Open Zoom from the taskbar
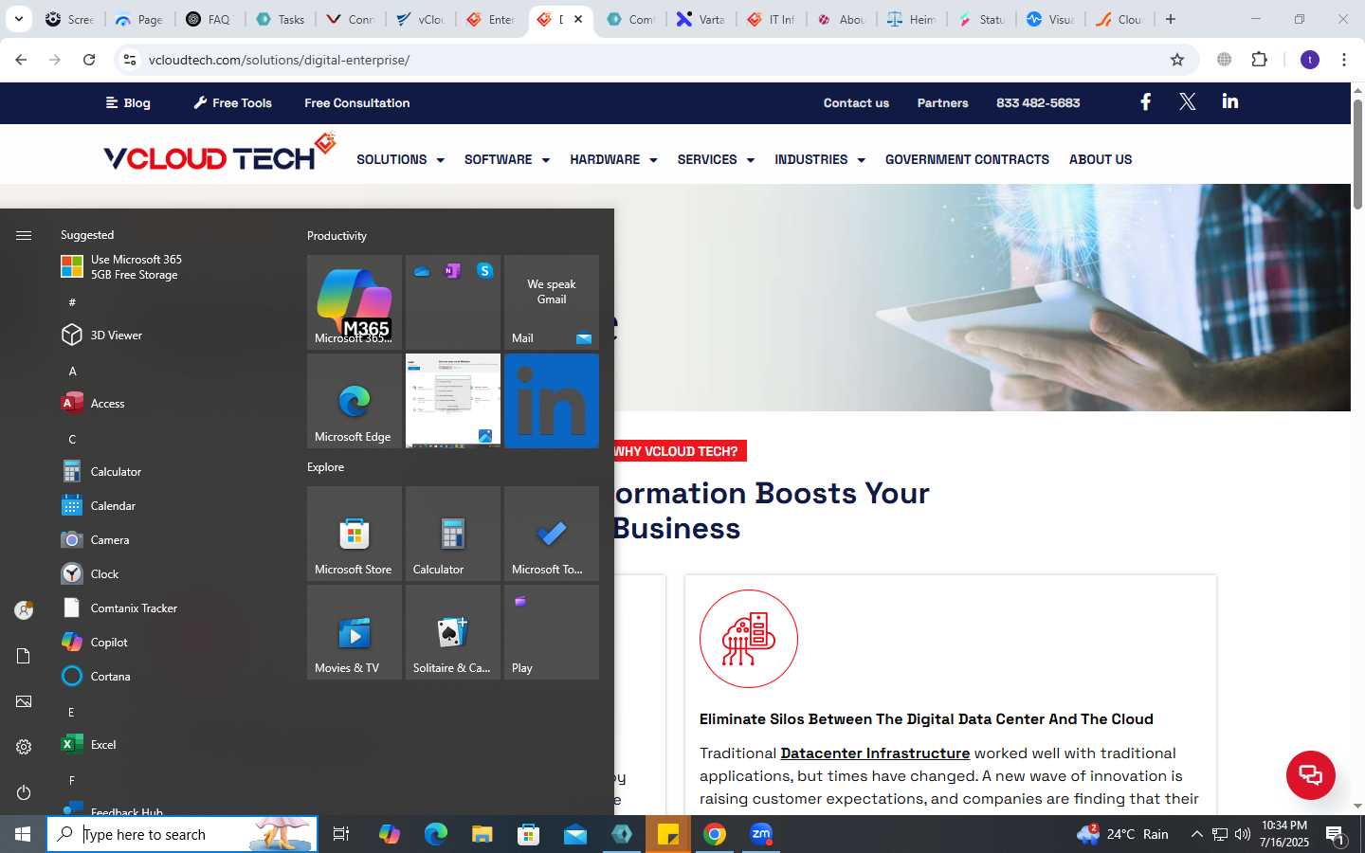This screenshot has height=853, width=1365. [761, 834]
